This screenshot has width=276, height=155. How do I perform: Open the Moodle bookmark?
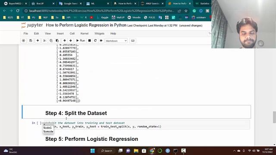pyautogui.click(x=134, y=17)
